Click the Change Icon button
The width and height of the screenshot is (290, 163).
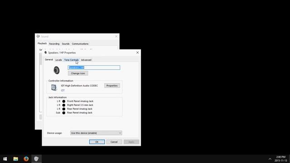[x=78, y=73]
